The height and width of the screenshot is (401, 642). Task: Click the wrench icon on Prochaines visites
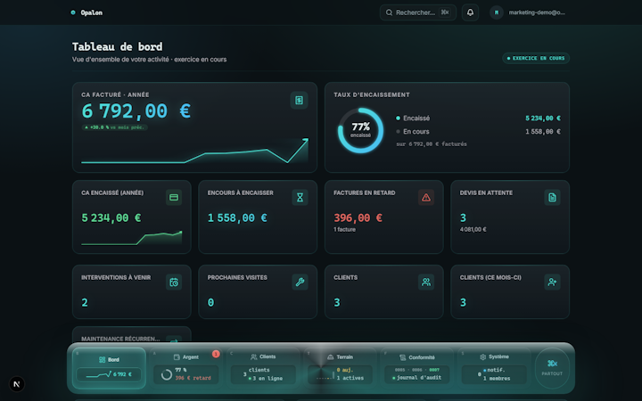click(x=300, y=282)
